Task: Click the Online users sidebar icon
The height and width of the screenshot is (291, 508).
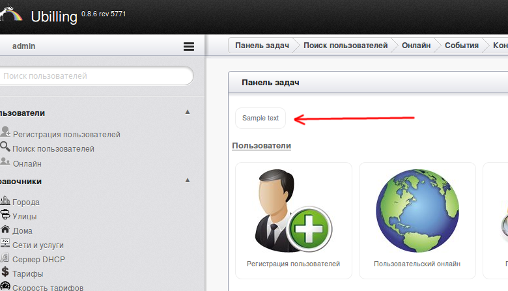Action: pos(5,163)
